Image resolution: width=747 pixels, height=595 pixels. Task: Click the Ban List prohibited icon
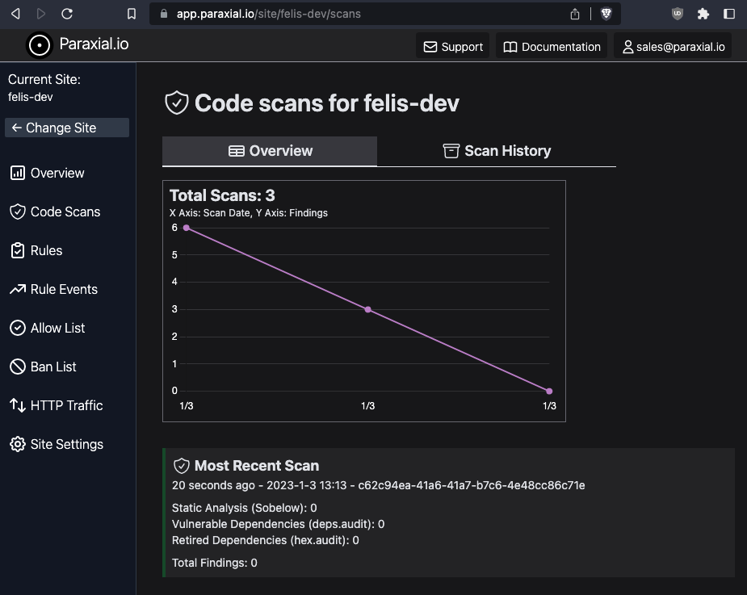18,367
